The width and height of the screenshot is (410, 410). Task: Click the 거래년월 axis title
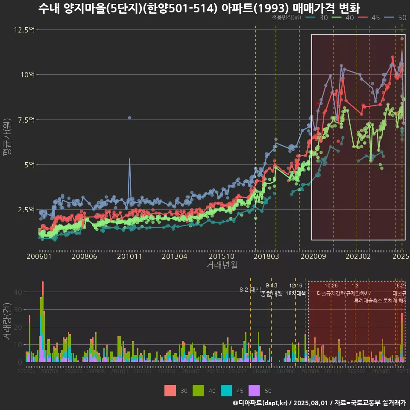tap(222, 265)
